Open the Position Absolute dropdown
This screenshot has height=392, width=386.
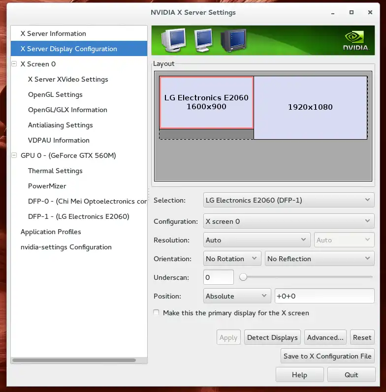(x=237, y=296)
